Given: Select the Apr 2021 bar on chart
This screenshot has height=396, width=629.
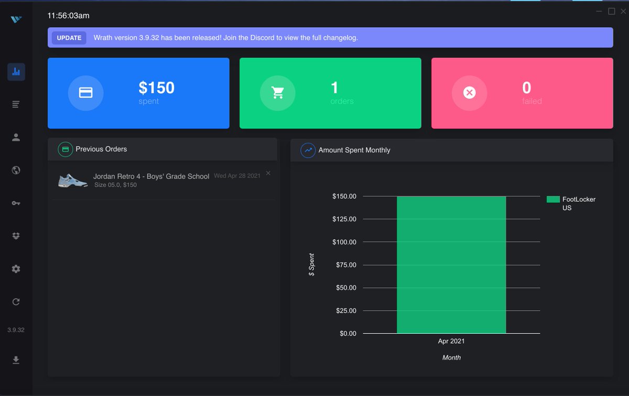Looking at the screenshot, I should pos(451,264).
